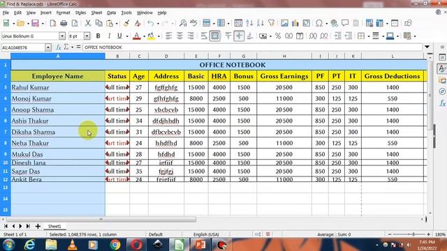
Task: Toggle Center Vertically alignment
Action: 239,36
